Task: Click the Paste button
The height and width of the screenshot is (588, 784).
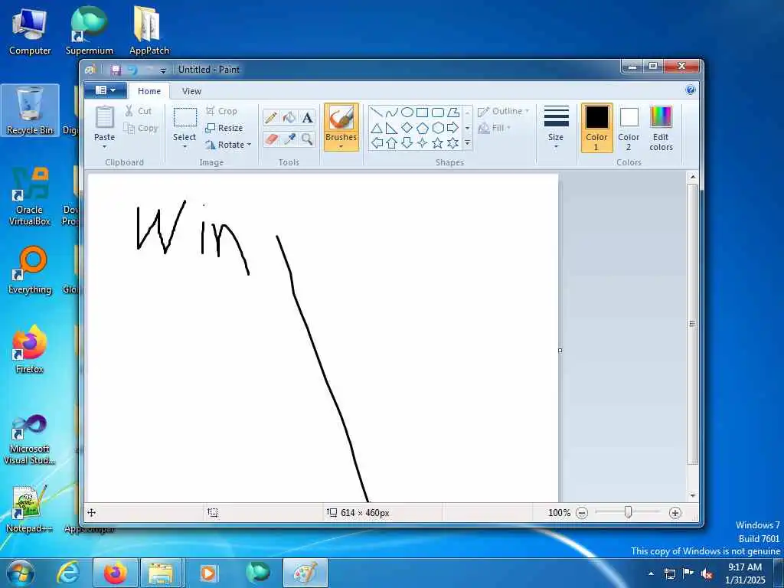Action: pyautogui.click(x=104, y=123)
